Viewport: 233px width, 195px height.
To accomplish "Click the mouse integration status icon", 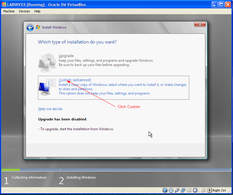I will pyautogui.click(x=203, y=190).
